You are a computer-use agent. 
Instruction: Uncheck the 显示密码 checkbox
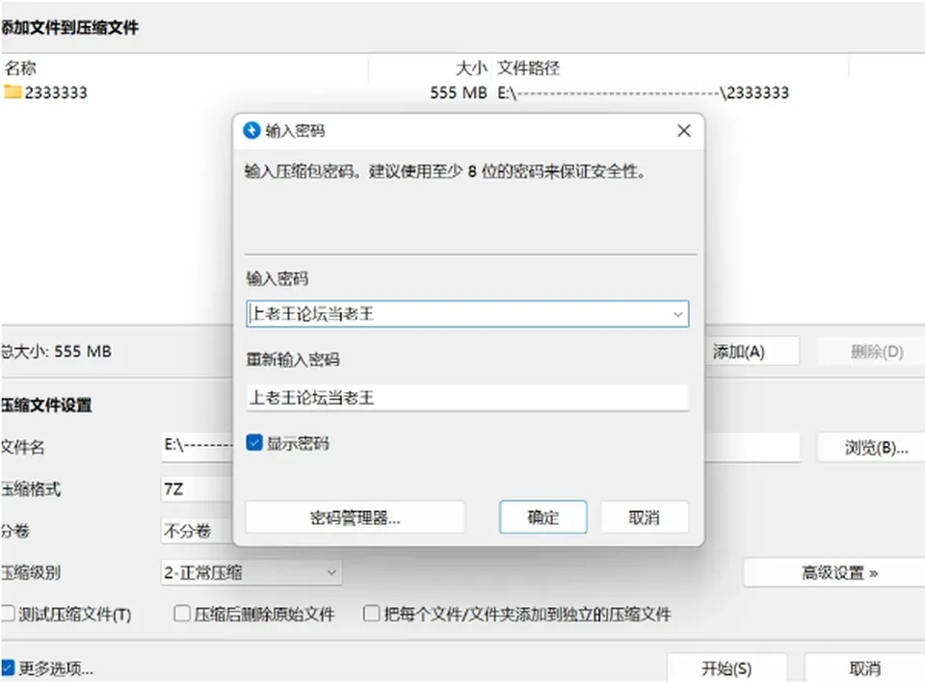(x=254, y=442)
